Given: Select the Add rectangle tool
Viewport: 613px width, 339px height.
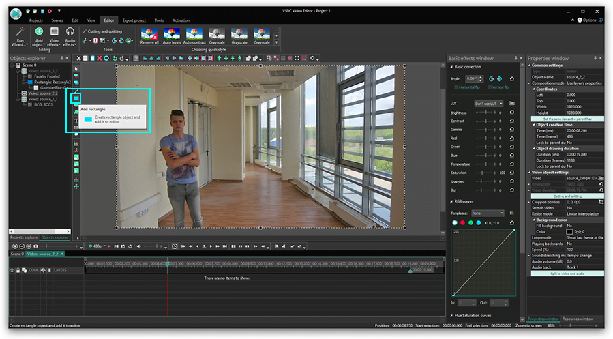Looking at the screenshot, I should [76, 98].
